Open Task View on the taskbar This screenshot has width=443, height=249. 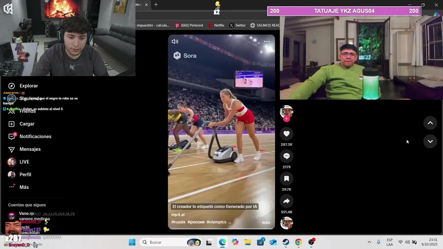point(209,242)
